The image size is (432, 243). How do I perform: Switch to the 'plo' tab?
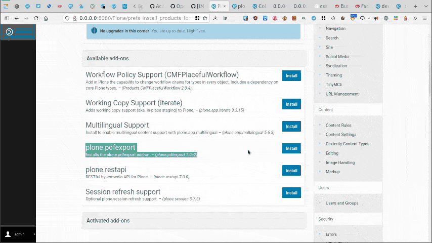[239, 6]
